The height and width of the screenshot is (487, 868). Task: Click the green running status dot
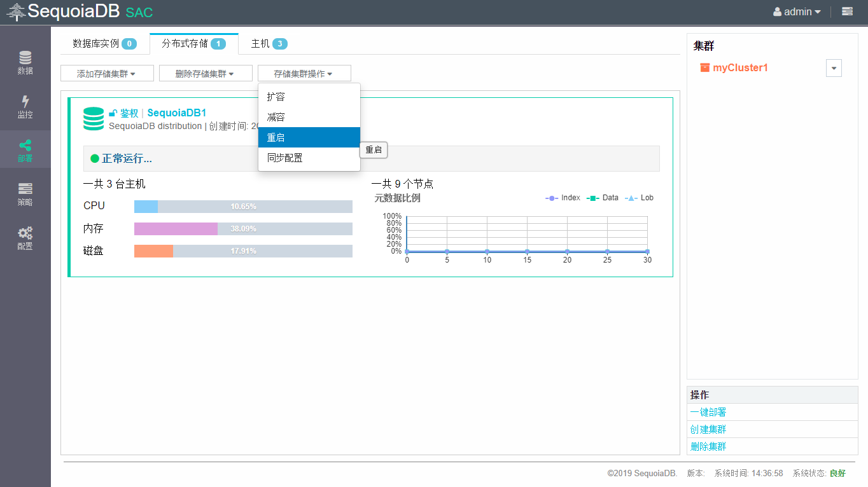(95, 158)
